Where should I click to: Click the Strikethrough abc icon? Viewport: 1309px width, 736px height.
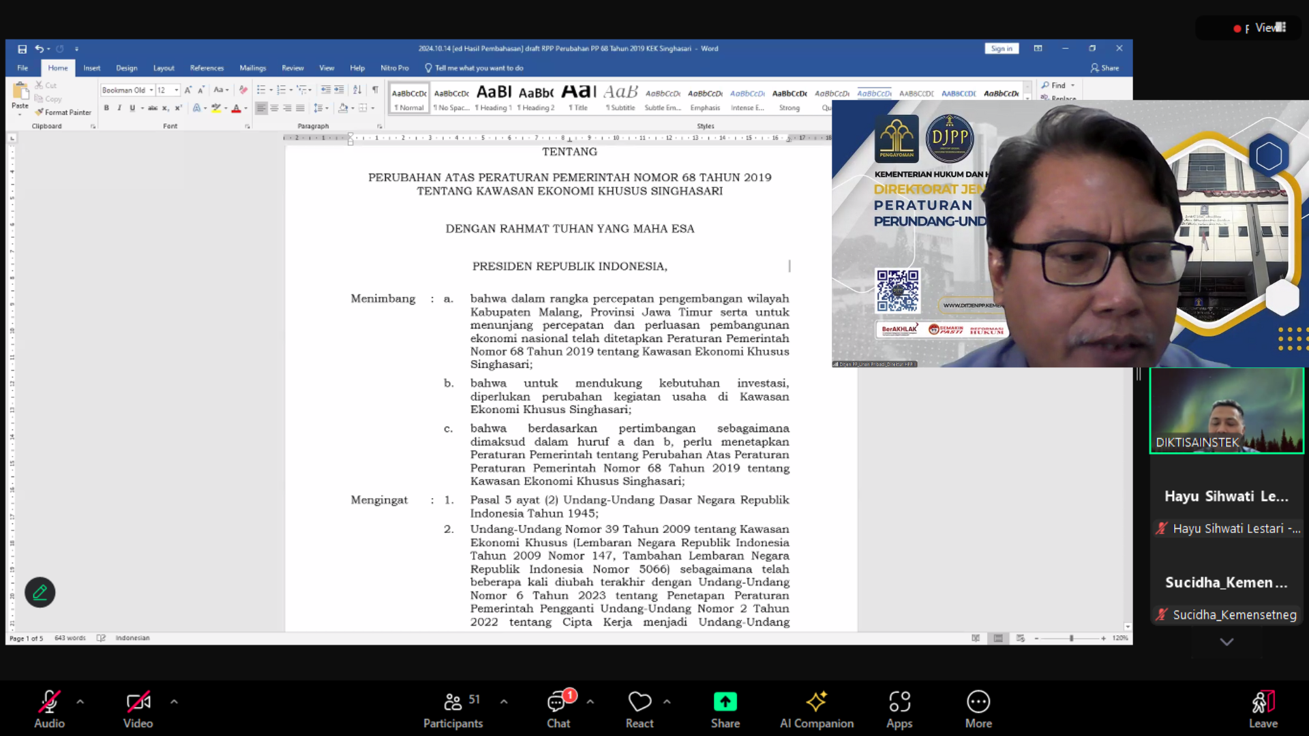153,108
